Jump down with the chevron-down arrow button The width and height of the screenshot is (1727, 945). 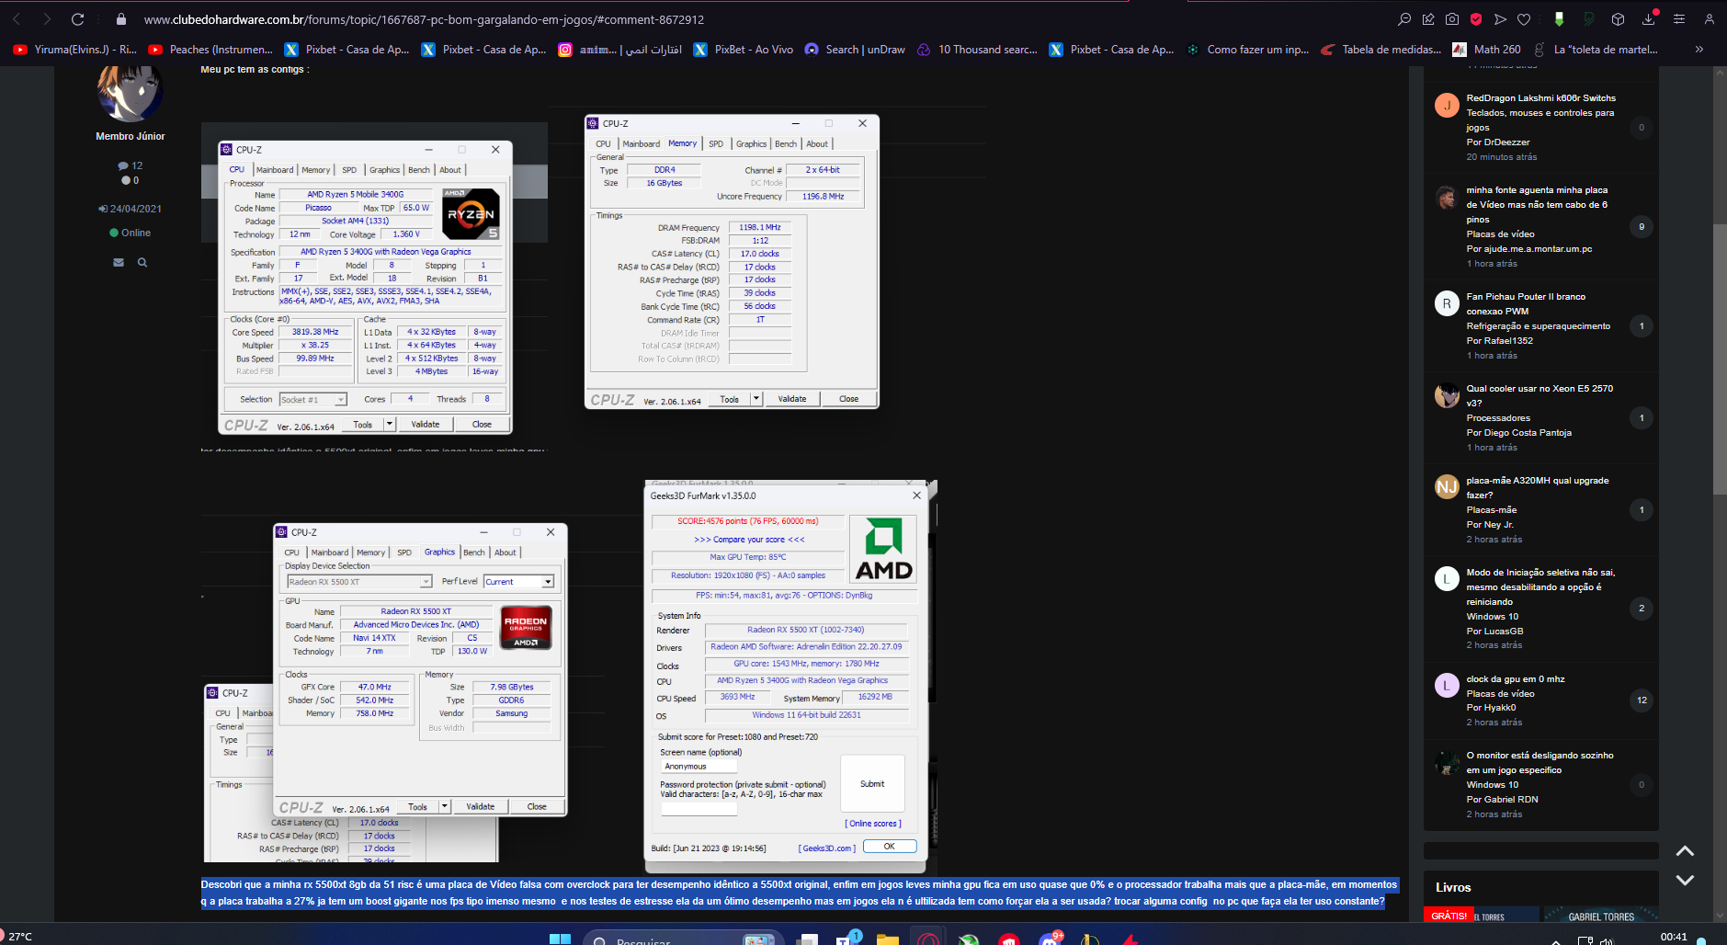(1685, 880)
